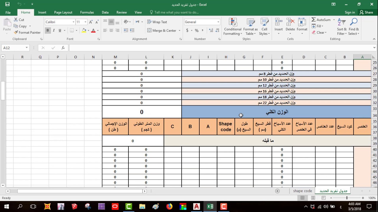This screenshot has width=378, height=212.
Task: Open Format as Table gallery
Action: point(250,27)
